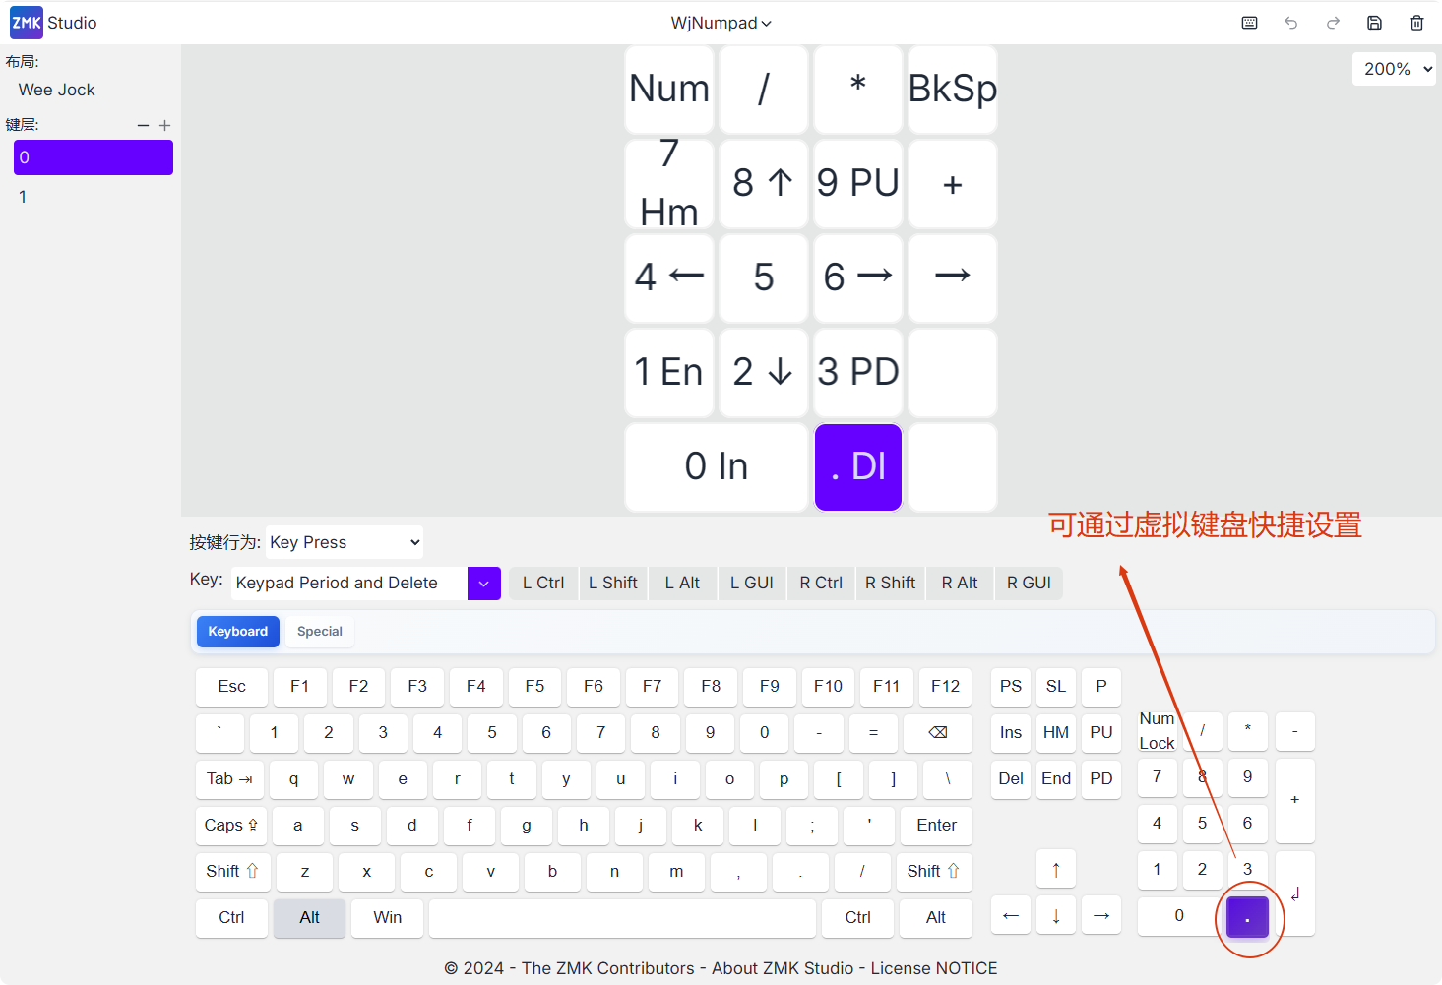Screen dimensions: 1442x985
Task: Select the 1 En key on the layout
Action: pyautogui.click(x=669, y=373)
